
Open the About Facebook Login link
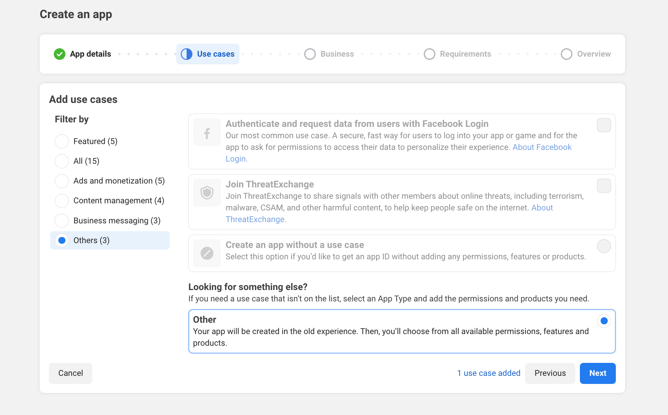point(542,147)
